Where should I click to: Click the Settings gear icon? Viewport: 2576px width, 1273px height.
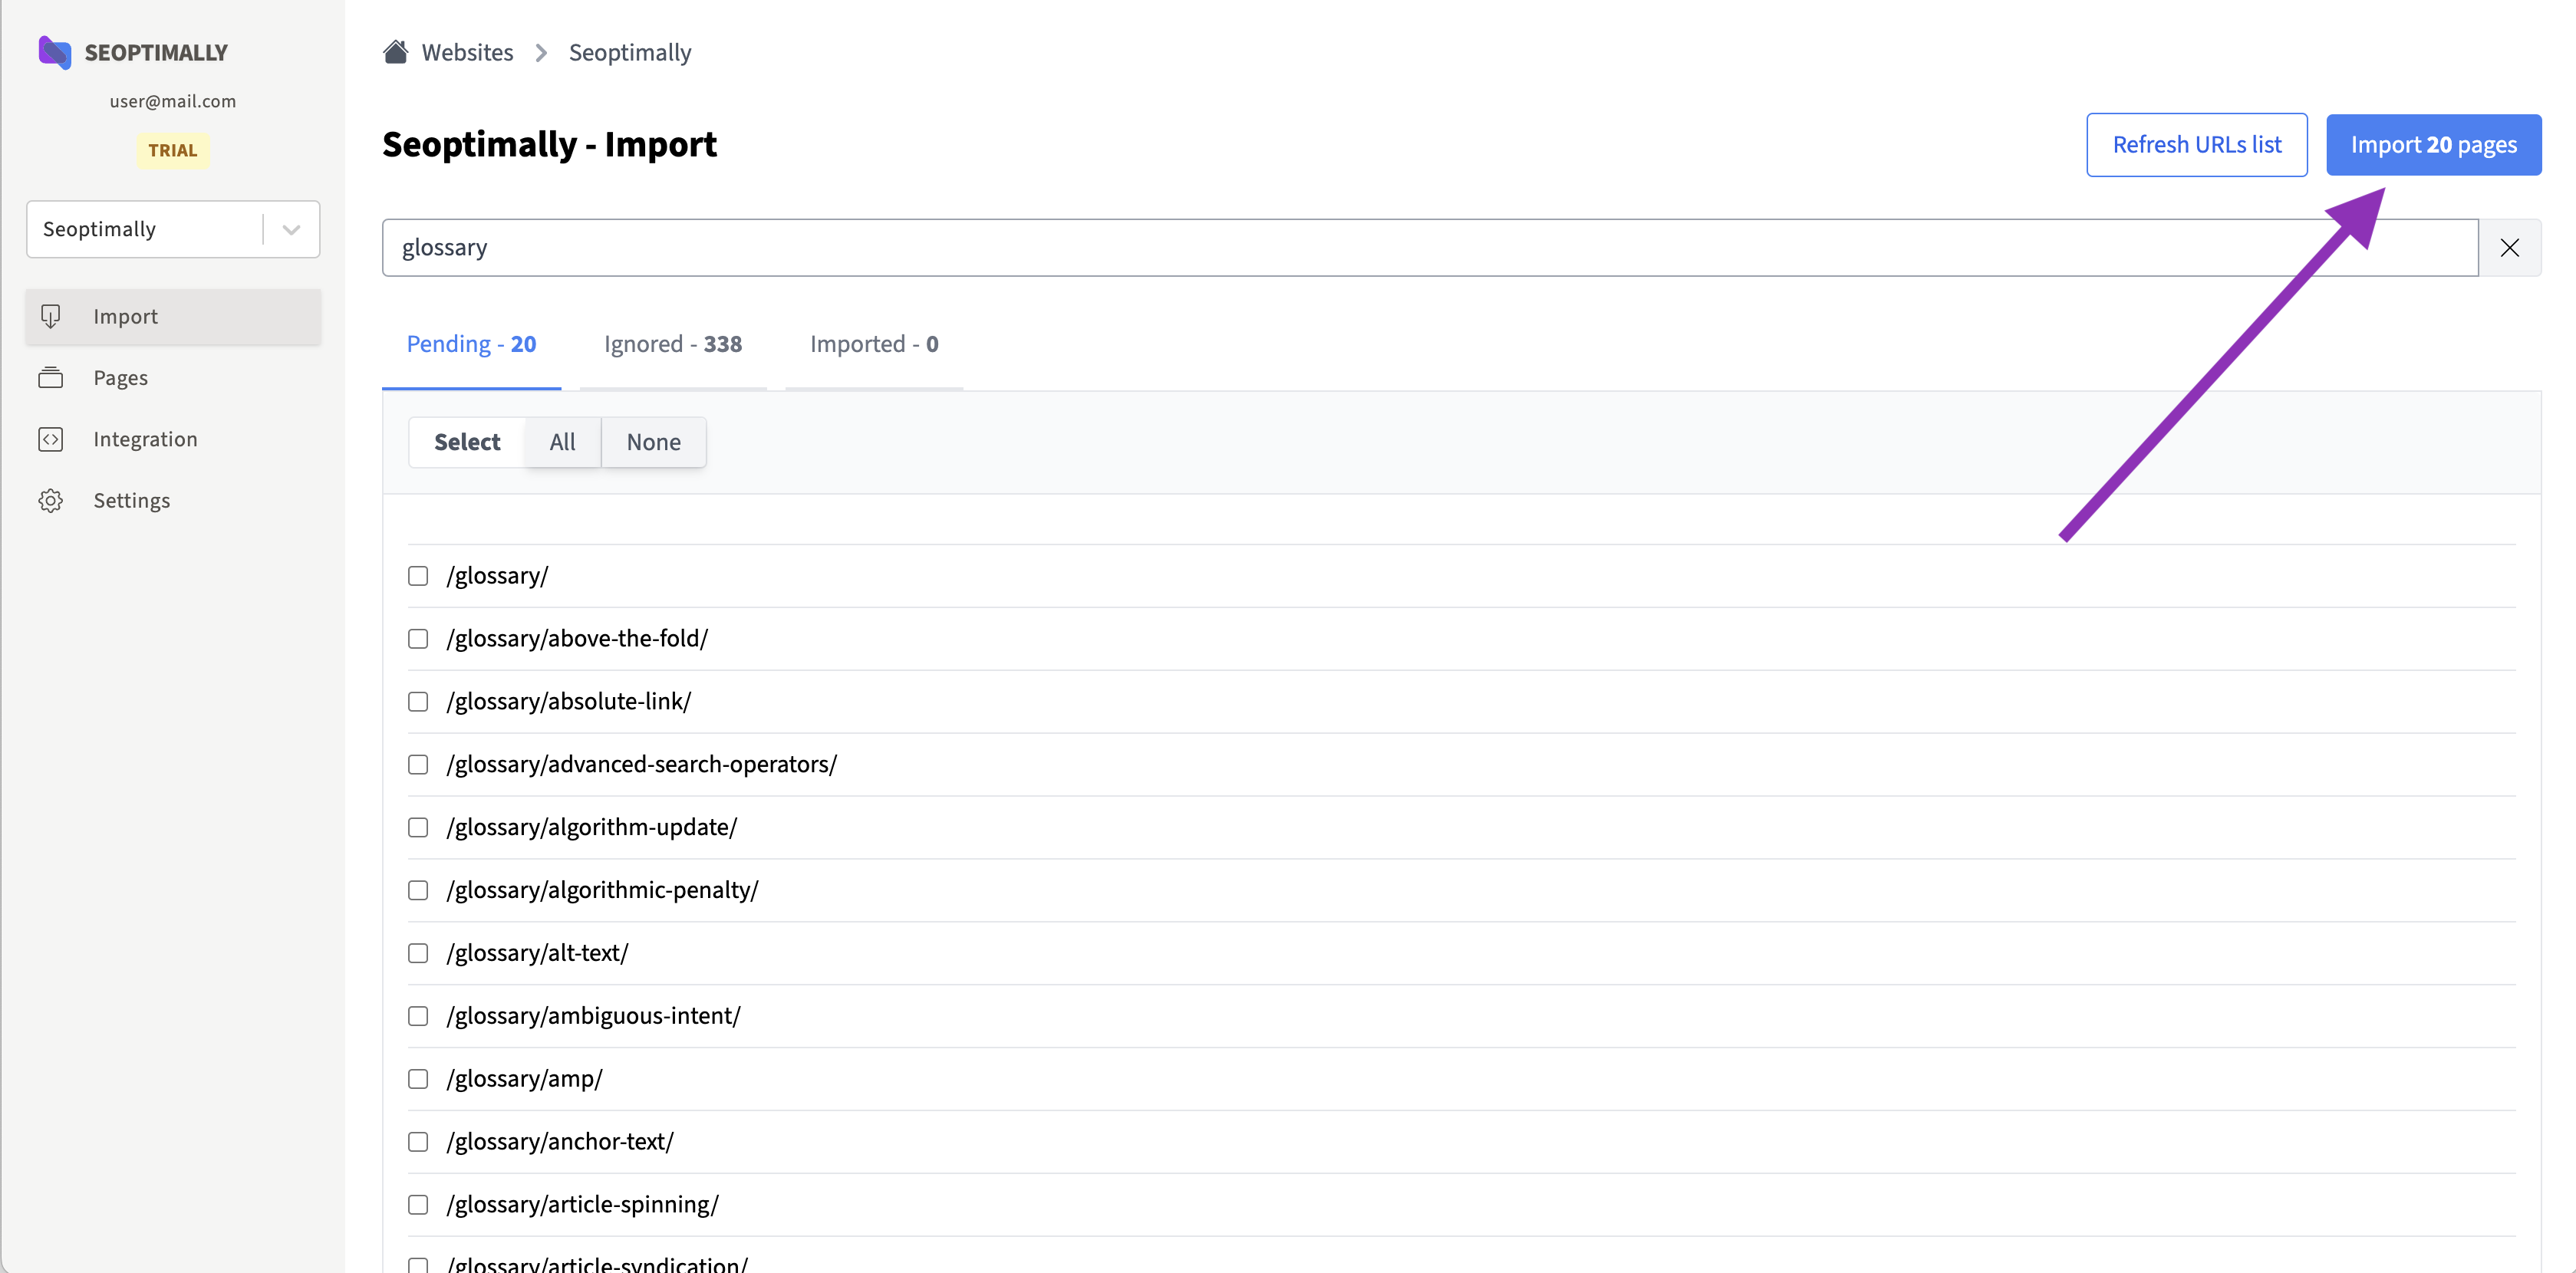pyautogui.click(x=51, y=500)
